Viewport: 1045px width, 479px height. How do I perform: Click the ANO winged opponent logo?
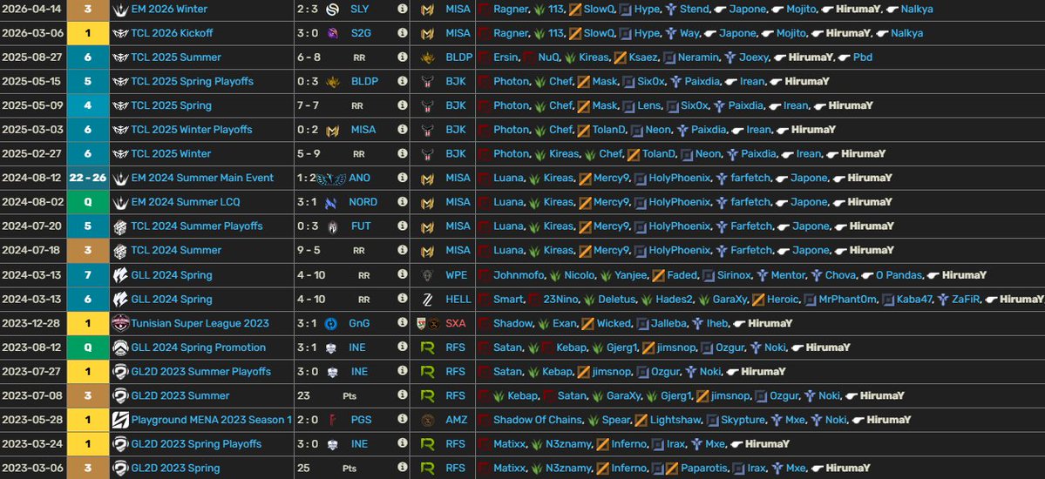point(331,178)
